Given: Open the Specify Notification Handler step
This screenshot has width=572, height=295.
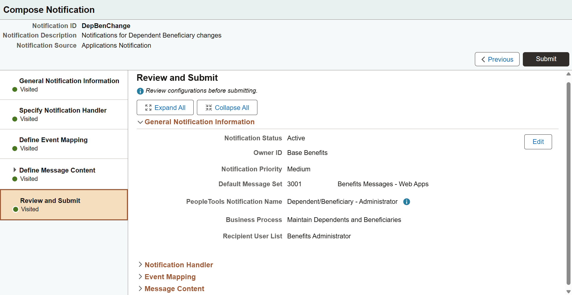Looking at the screenshot, I should pyautogui.click(x=63, y=110).
